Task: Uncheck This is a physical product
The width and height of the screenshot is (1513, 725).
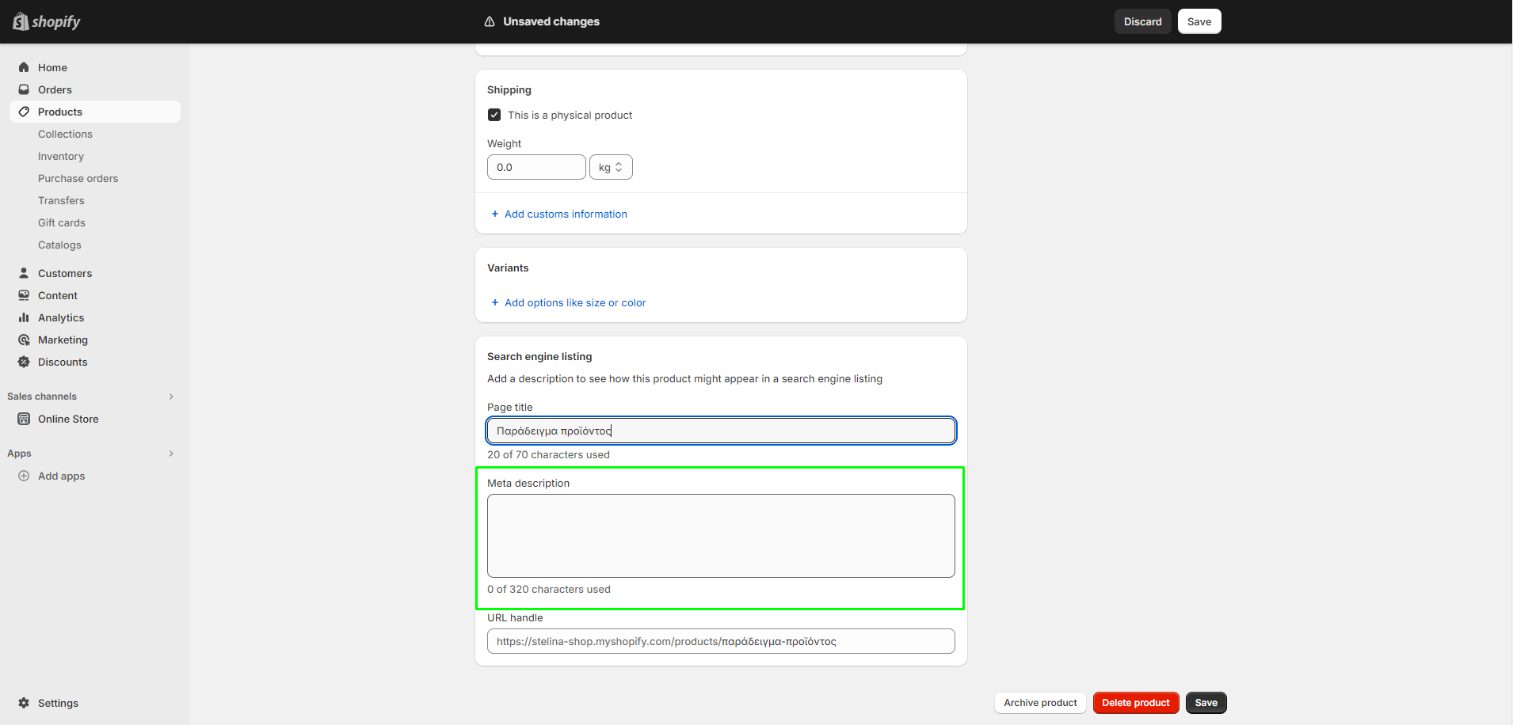Action: point(494,115)
